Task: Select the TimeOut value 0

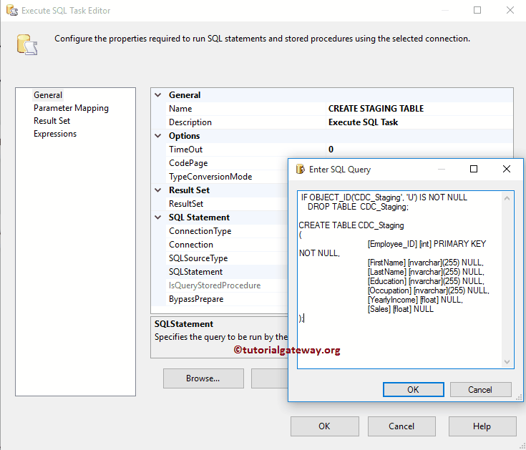Action: 331,150
